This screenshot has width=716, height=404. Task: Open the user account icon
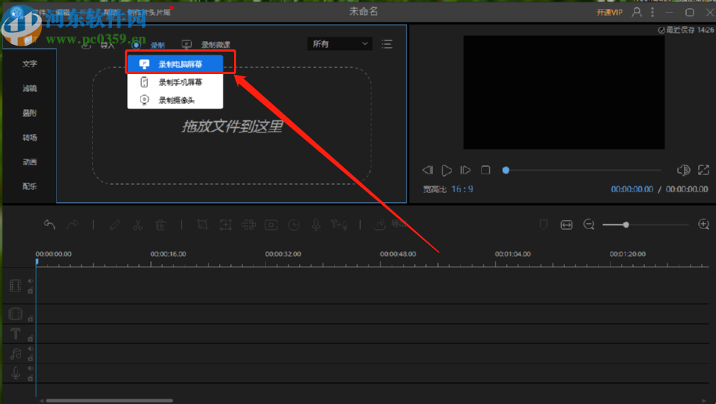(x=637, y=12)
